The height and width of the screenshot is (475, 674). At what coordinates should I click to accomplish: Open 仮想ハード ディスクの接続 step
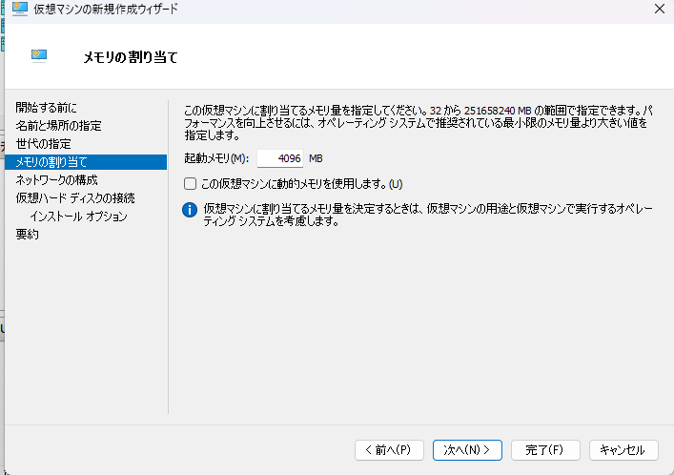[x=75, y=198]
